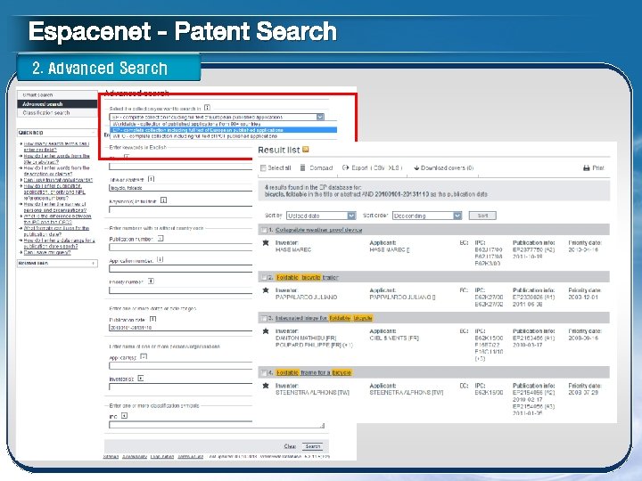This screenshot has height=481, width=642.
Task: Choose Worldwide collection option in dropdown list
Action: [223, 124]
